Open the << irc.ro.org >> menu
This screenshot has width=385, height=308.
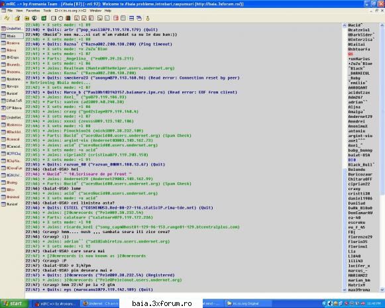coord(70,11)
